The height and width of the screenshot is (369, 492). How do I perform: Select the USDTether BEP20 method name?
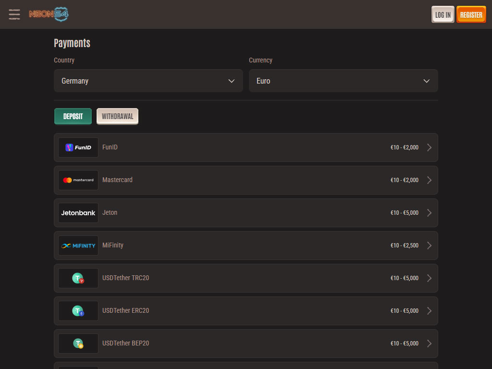pyautogui.click(x=125, y=343)
